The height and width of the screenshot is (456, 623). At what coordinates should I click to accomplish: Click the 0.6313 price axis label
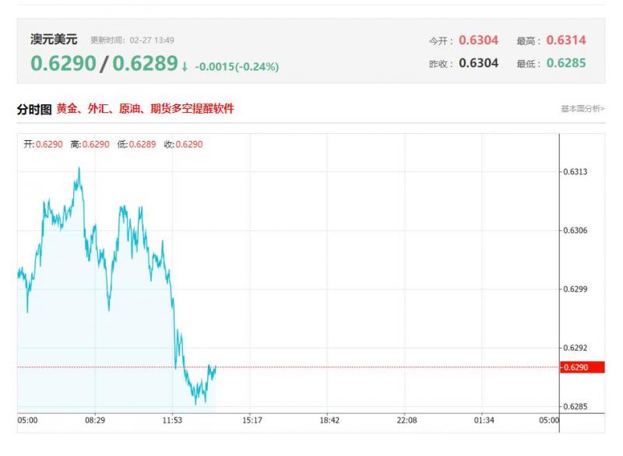pos(575,172)
